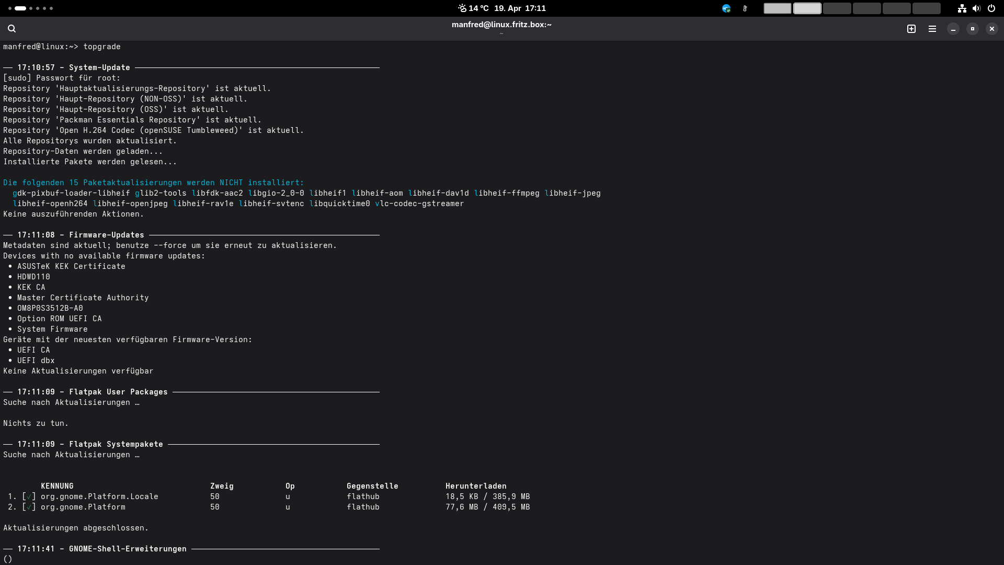The image size is (1004, 565).
Task: Open the terminal hamburger menu
Action: pos(932,29)
